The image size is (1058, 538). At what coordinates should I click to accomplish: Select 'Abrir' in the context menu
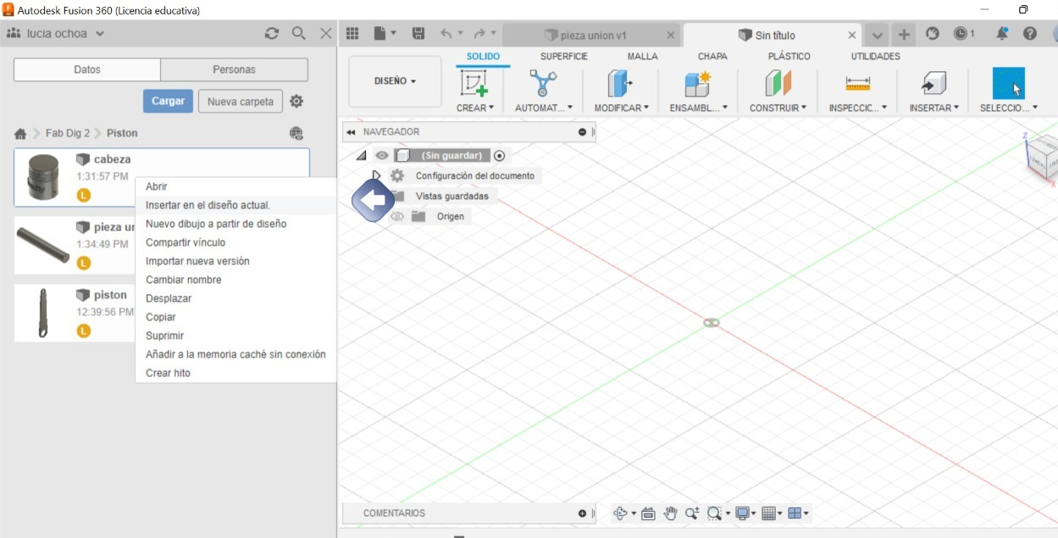[x=157, y=186]
